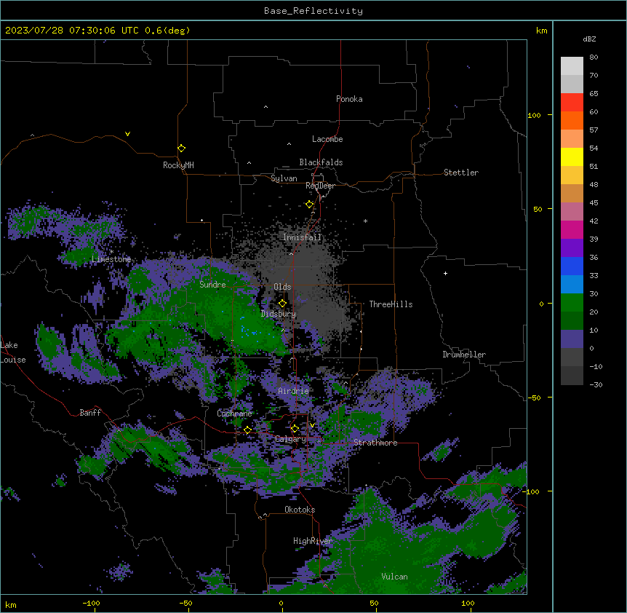Screen dimensions: 627x613
Task: Click the 80 value on dBZ legend
Action: click(594, 58)
